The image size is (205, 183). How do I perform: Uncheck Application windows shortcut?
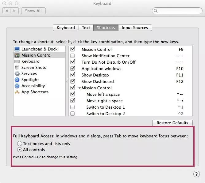[72, 69]
